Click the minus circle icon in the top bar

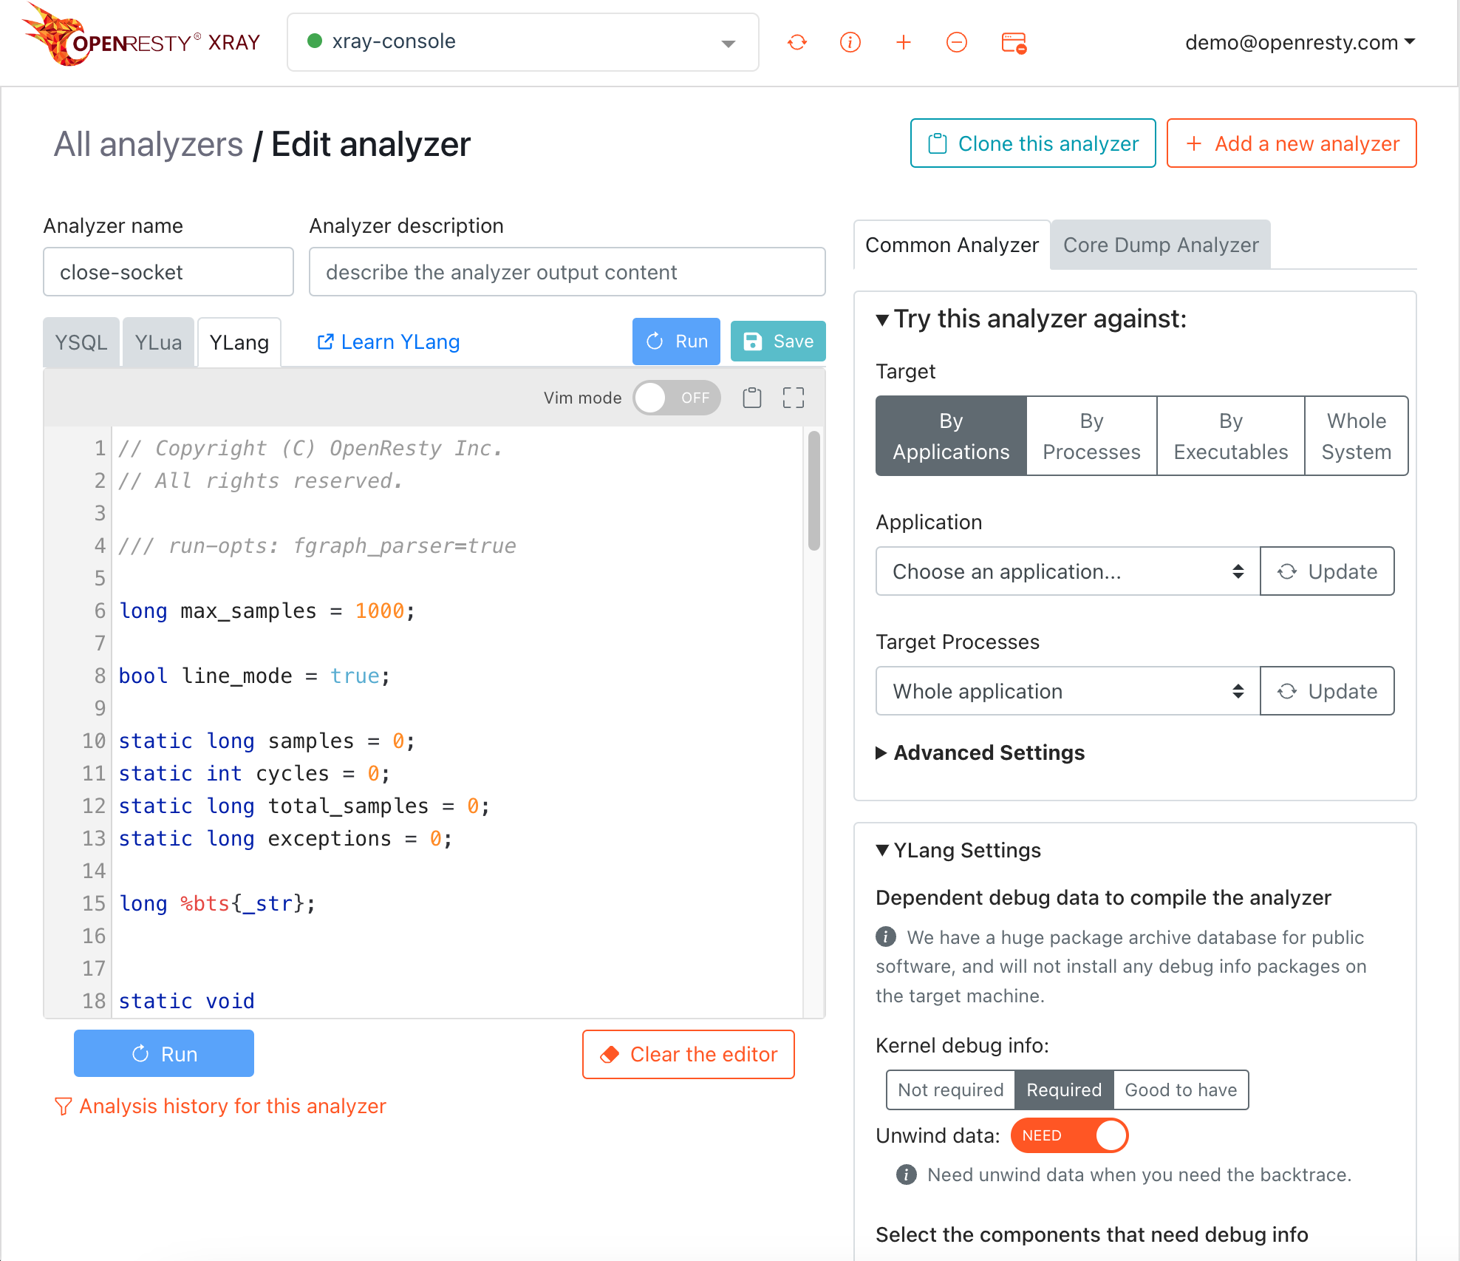957,42
